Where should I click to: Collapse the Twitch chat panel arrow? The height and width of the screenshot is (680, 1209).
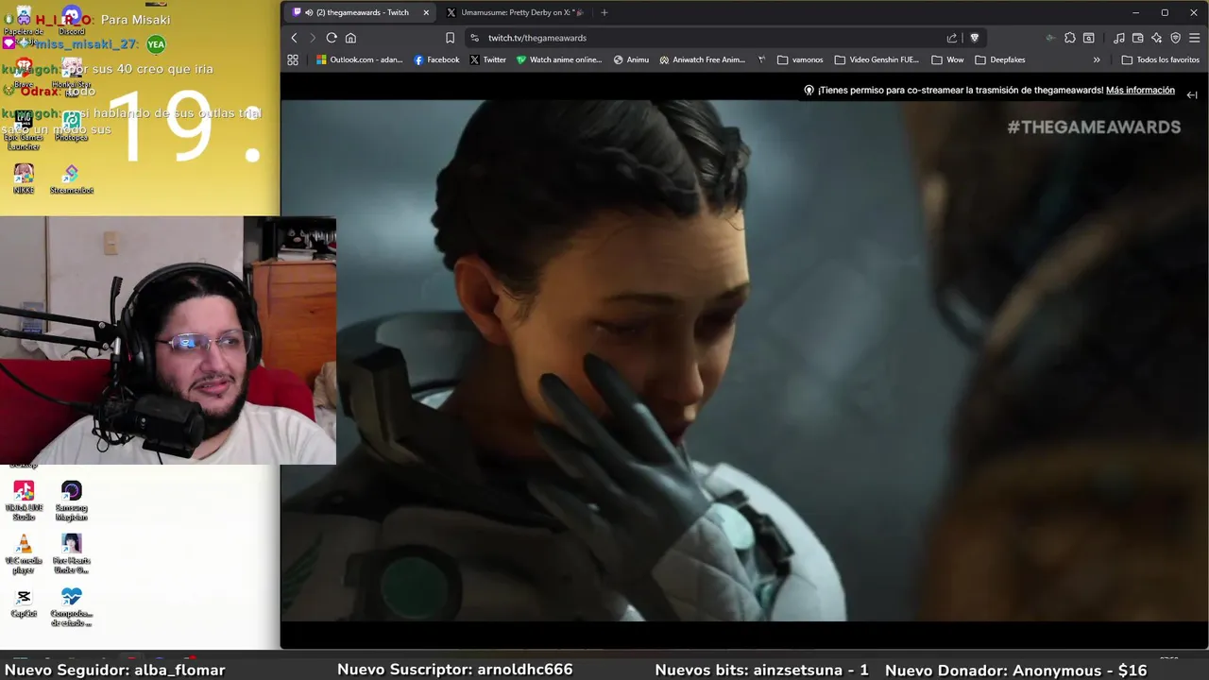pos(1192,94)
